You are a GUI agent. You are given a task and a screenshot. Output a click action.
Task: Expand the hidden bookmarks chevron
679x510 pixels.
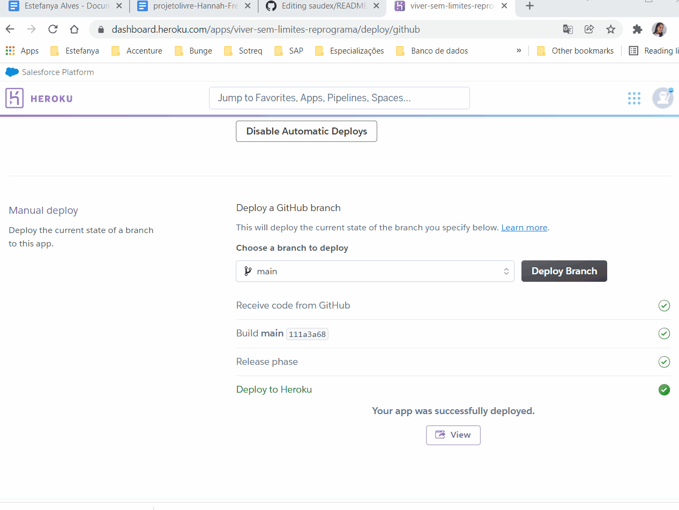[519, 51]
